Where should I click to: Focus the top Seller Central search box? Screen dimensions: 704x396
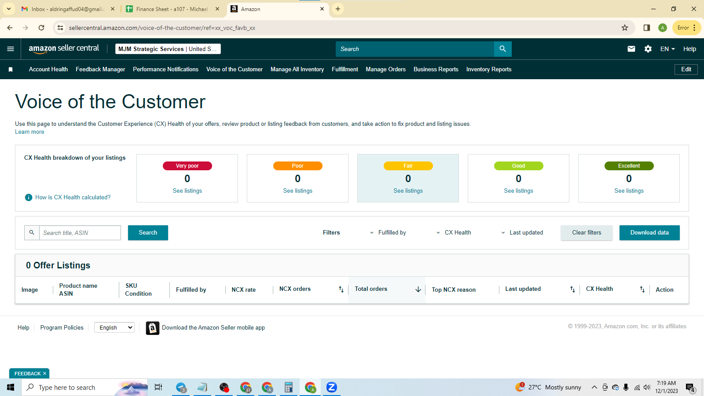click(415, 49)
